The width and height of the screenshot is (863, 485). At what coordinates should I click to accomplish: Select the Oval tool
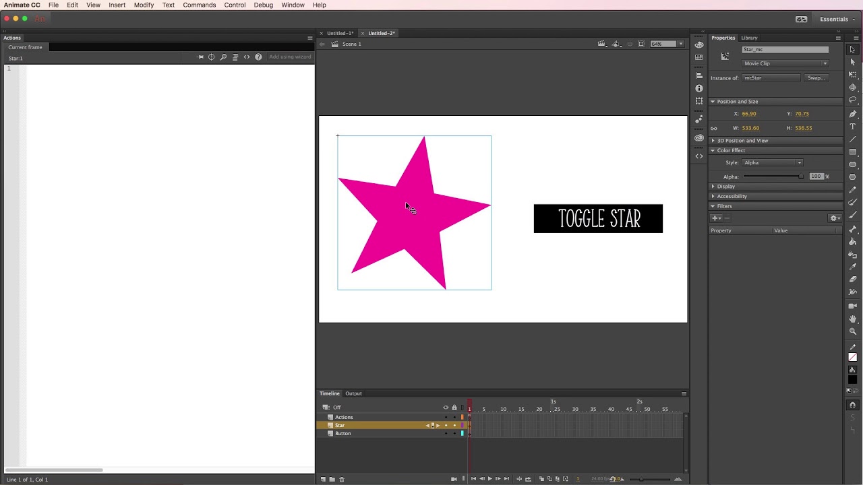click(x=852, y=164)
